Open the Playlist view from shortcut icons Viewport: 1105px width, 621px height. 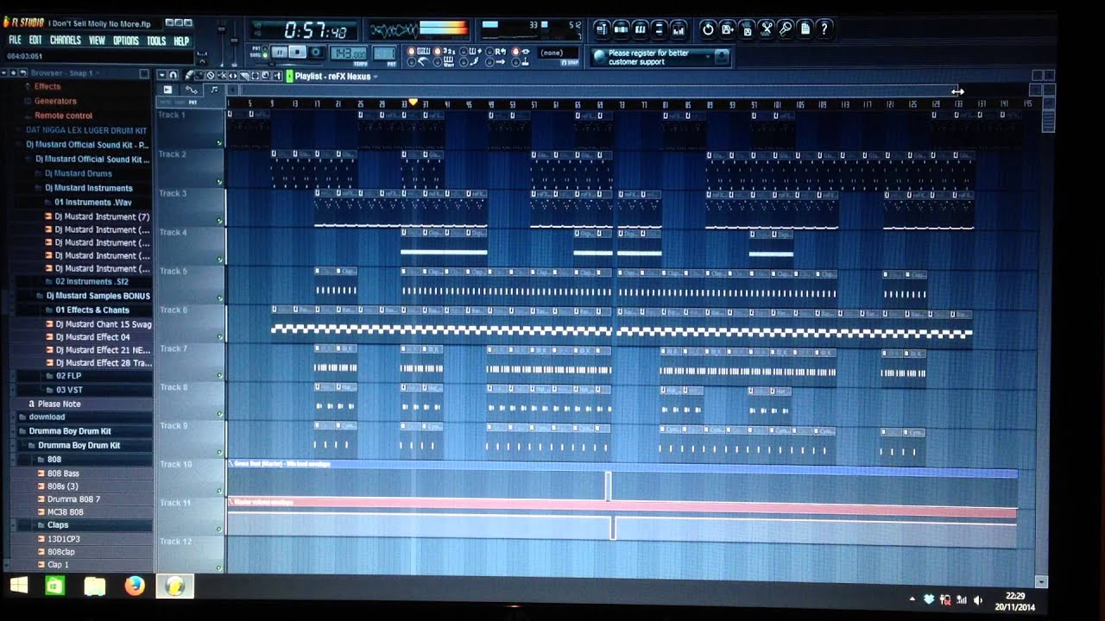[602, 29]
